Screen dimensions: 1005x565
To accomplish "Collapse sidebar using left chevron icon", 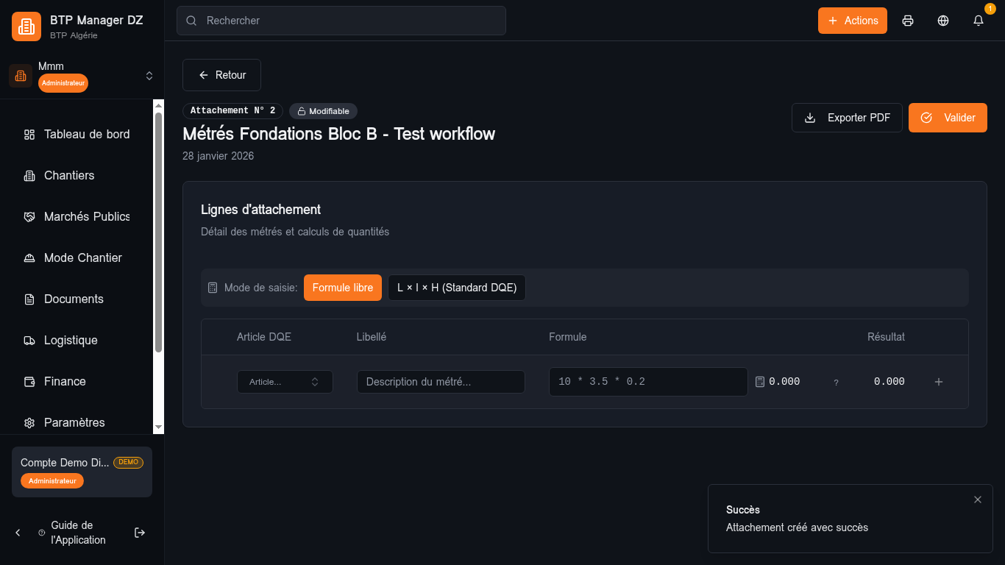I will click(18, 533).
